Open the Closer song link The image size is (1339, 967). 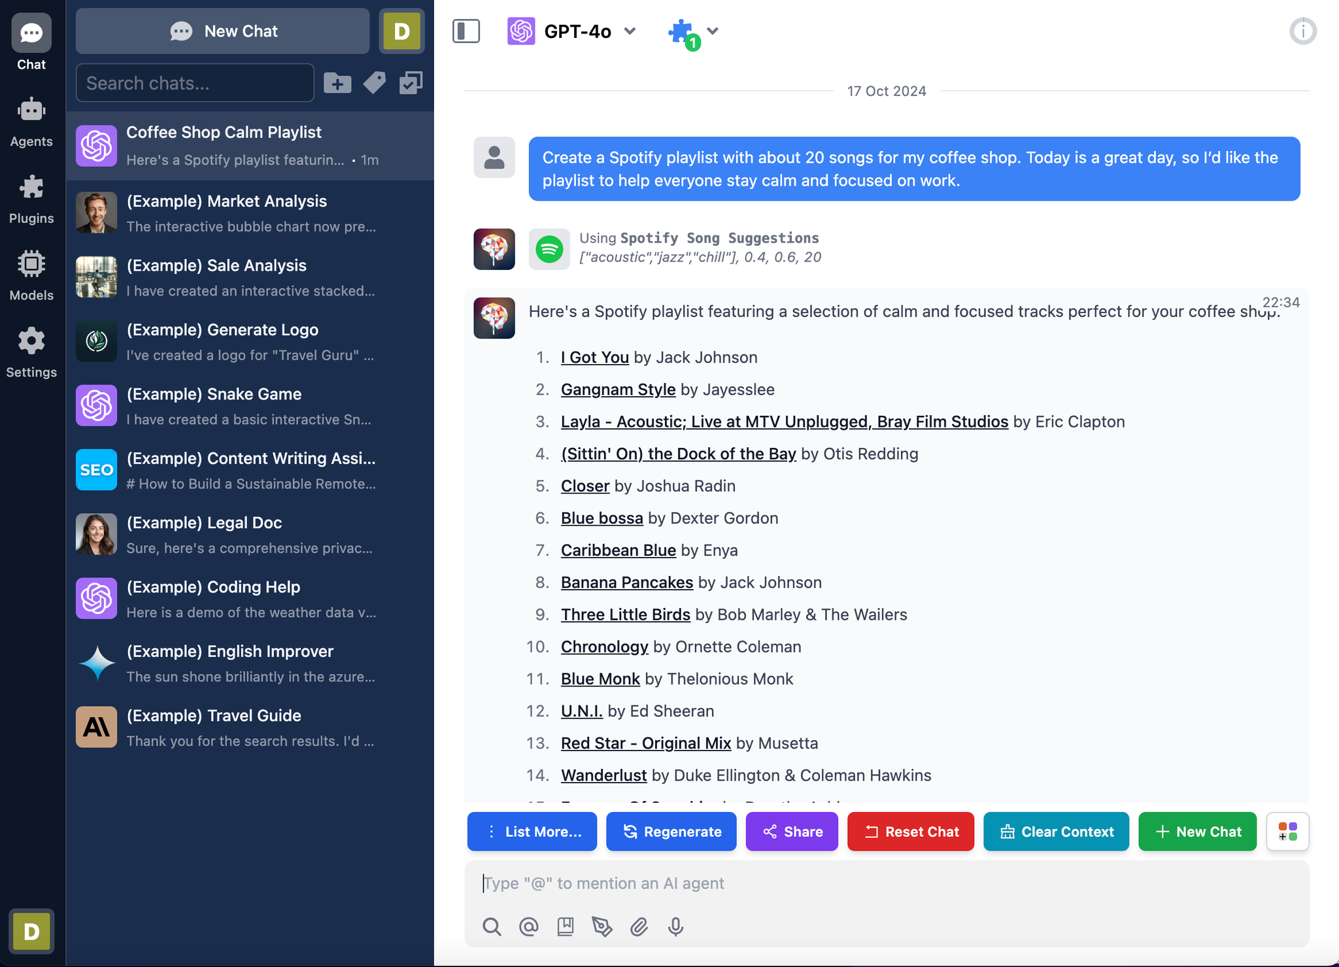[x=585, y=486]
